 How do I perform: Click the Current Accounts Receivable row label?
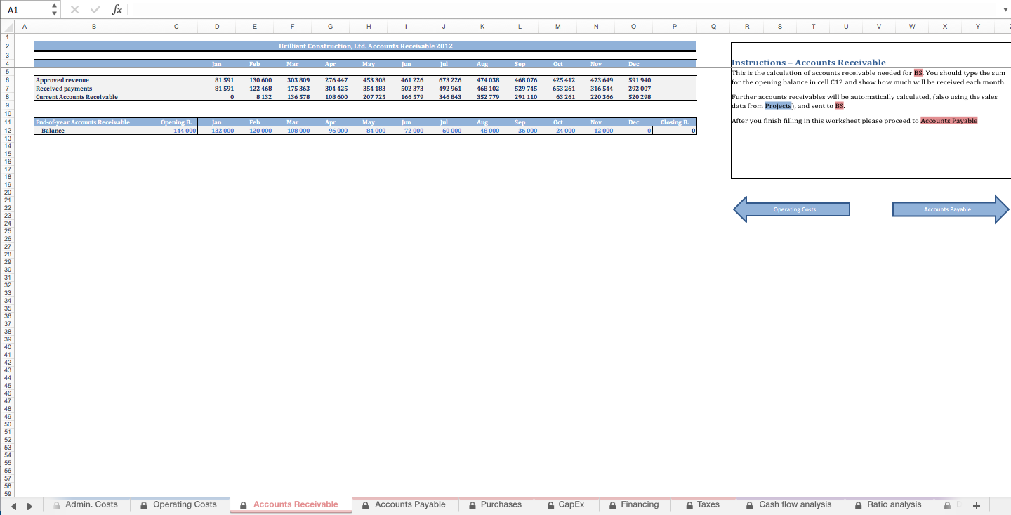coord(77,97)
